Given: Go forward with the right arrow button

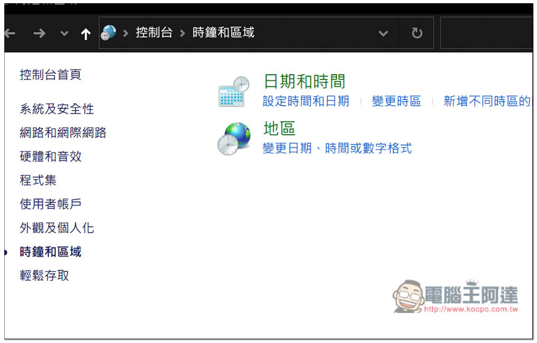Looking at the screenshot, I should pos(39,33).
